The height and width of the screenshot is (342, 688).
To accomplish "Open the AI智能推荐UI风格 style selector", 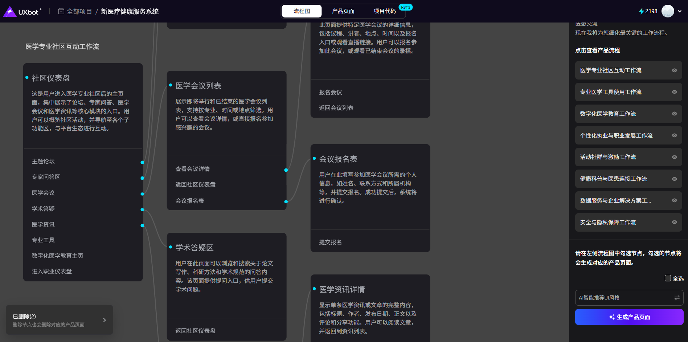I will pyautogui.click(x=624, y=298).
